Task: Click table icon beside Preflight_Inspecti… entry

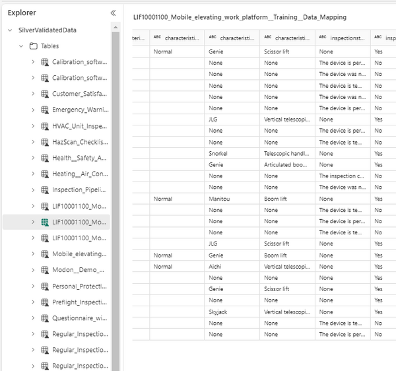Action: tap(45, 302)
